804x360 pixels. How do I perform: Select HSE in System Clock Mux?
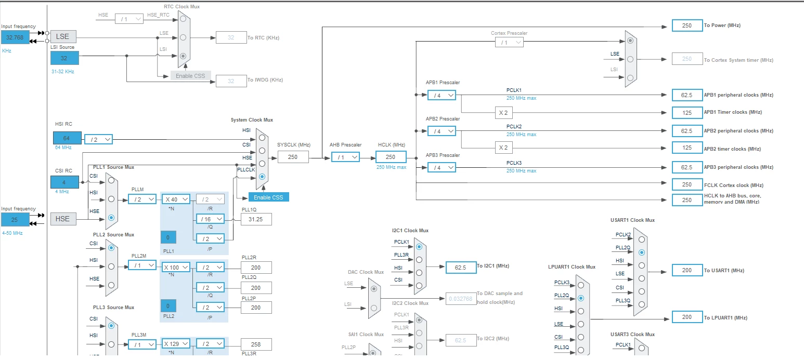point(262,164)
